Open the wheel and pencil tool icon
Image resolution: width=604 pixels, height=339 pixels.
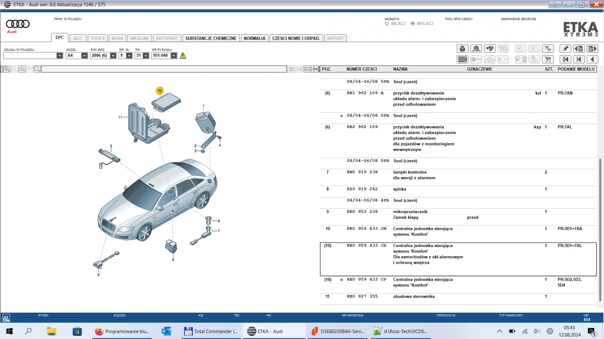coord(476,49)
